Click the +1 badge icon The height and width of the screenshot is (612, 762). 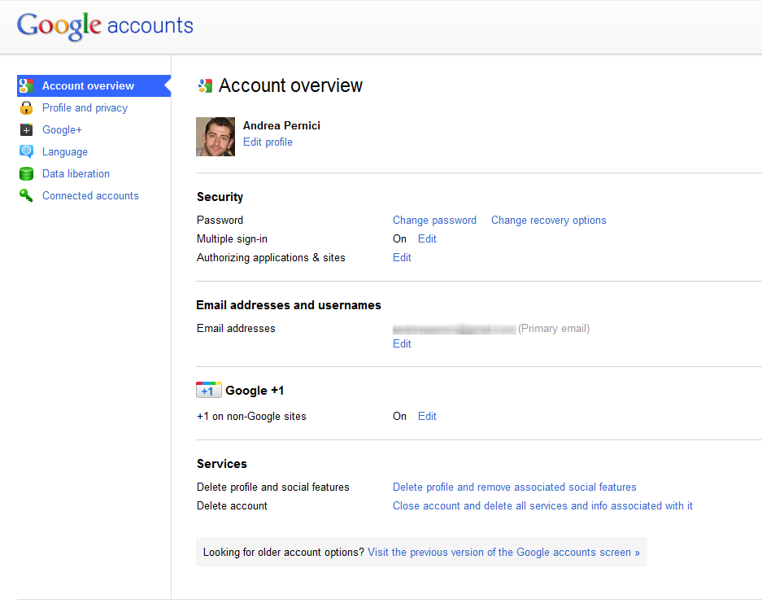coord(208,391)
